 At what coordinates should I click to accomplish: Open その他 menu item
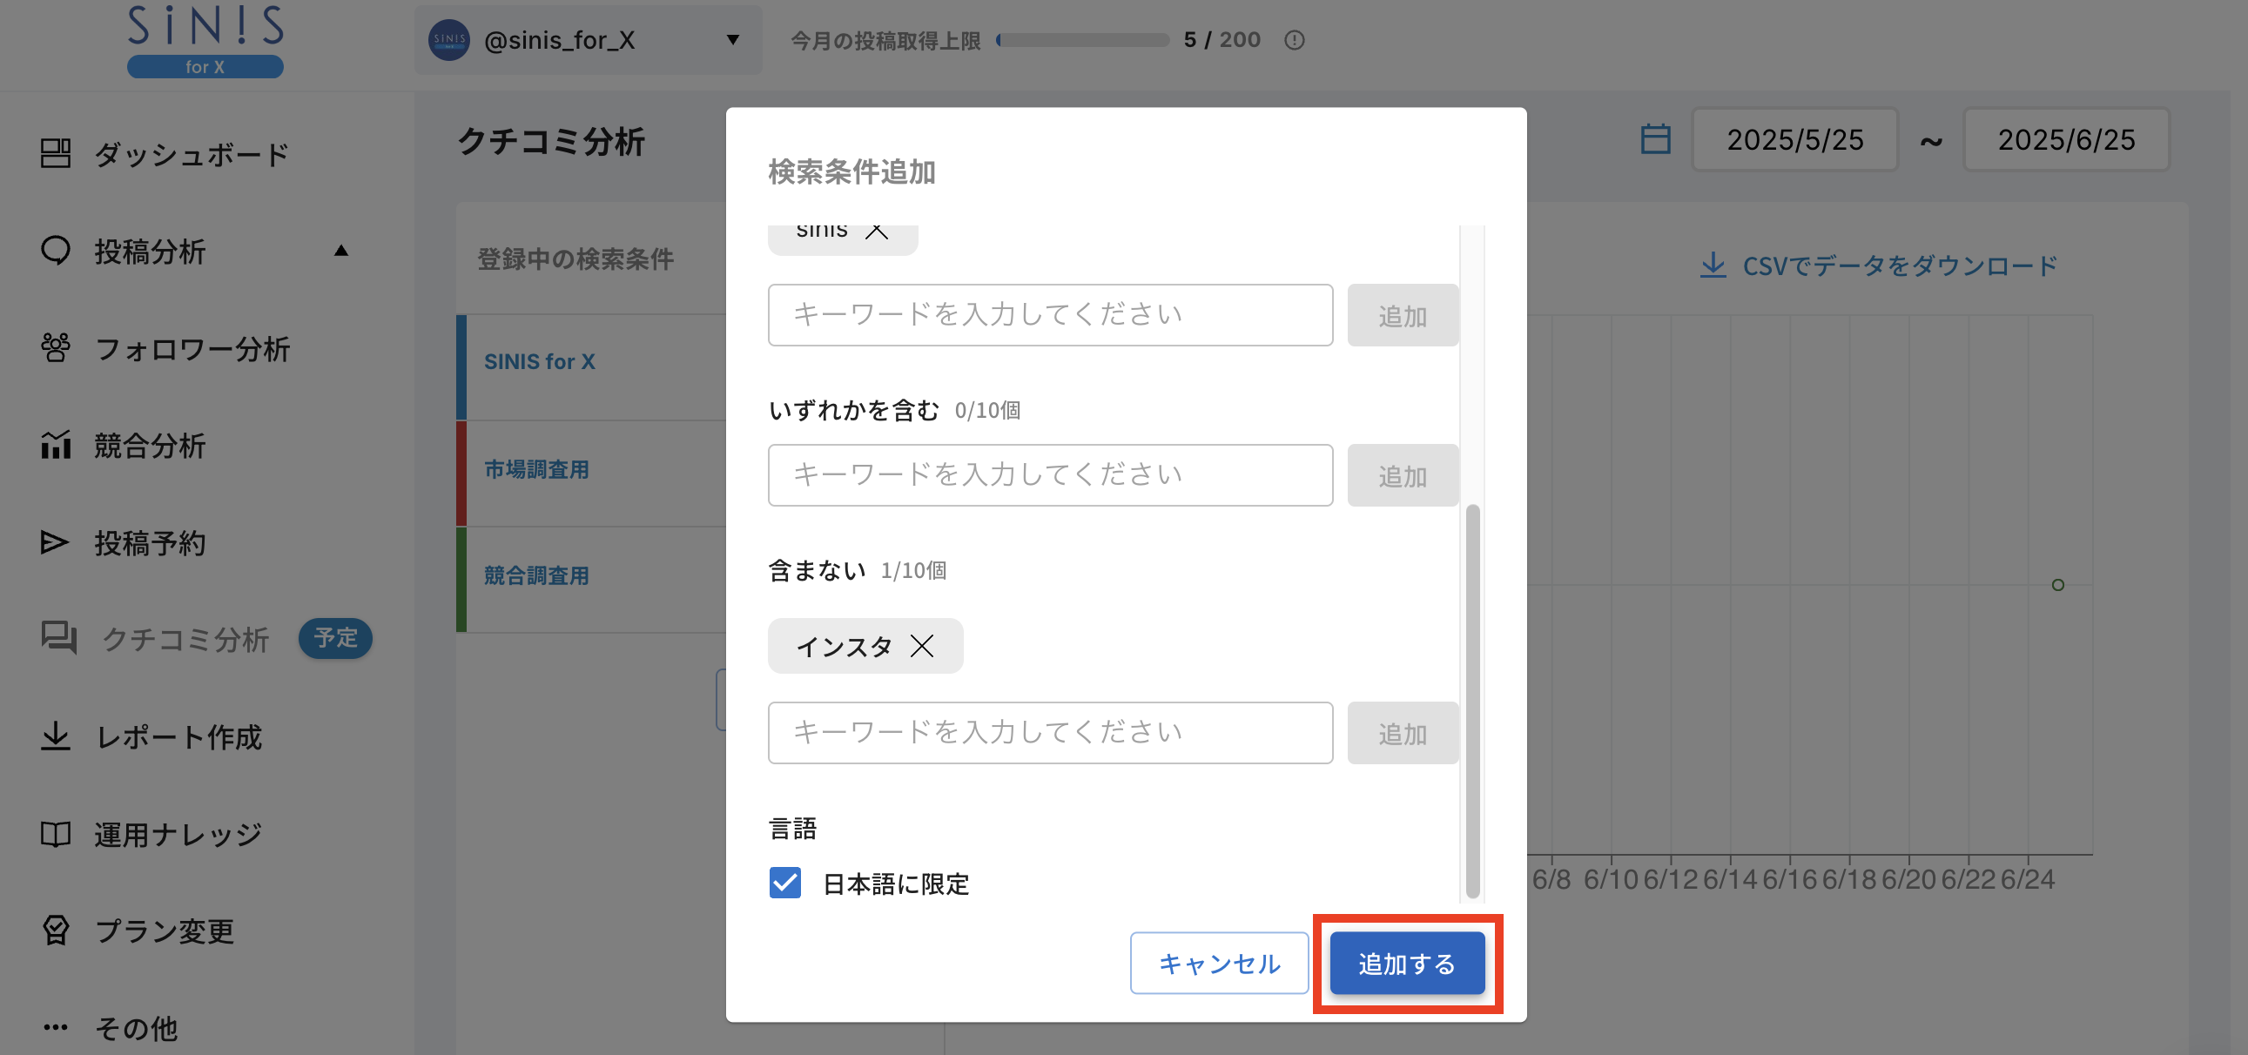(x=135, y=1028)
